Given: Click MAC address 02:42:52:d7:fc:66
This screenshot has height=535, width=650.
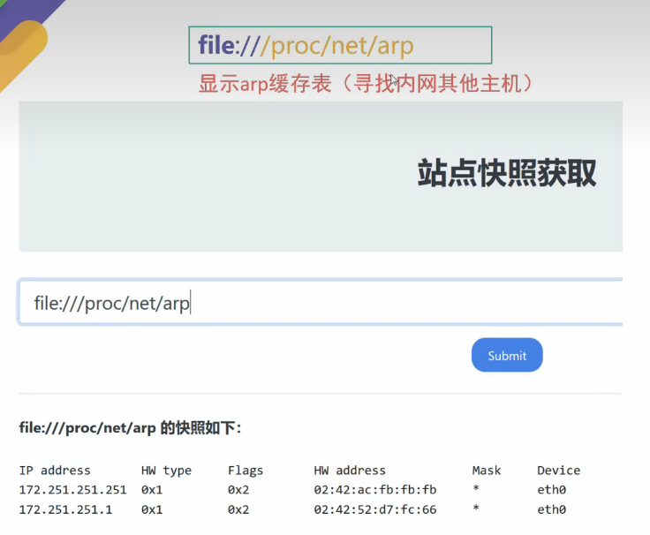Looking at the screenshot, I should [x=375, y=509].
